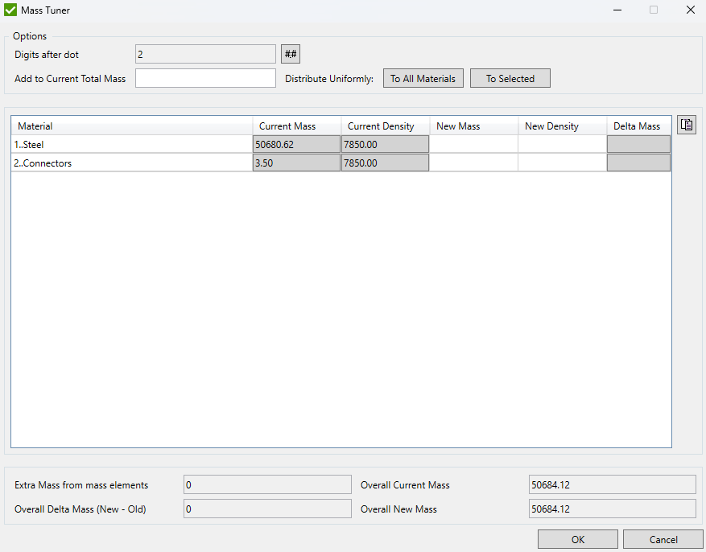
Task: Click the ## digits format button
Action: [291, 54]
